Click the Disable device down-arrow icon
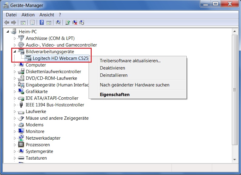Image resolution: width=241 pixels, height=175 pixels. tap(82, 23)
